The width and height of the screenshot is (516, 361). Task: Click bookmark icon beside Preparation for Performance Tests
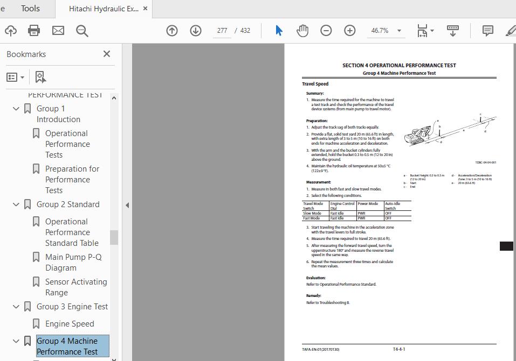[x=36, y=168]
